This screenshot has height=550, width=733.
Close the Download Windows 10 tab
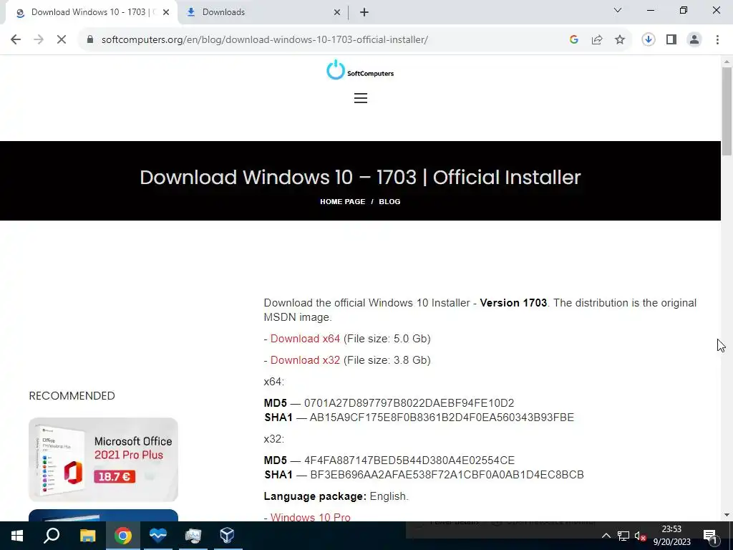(x=166, y=13)
